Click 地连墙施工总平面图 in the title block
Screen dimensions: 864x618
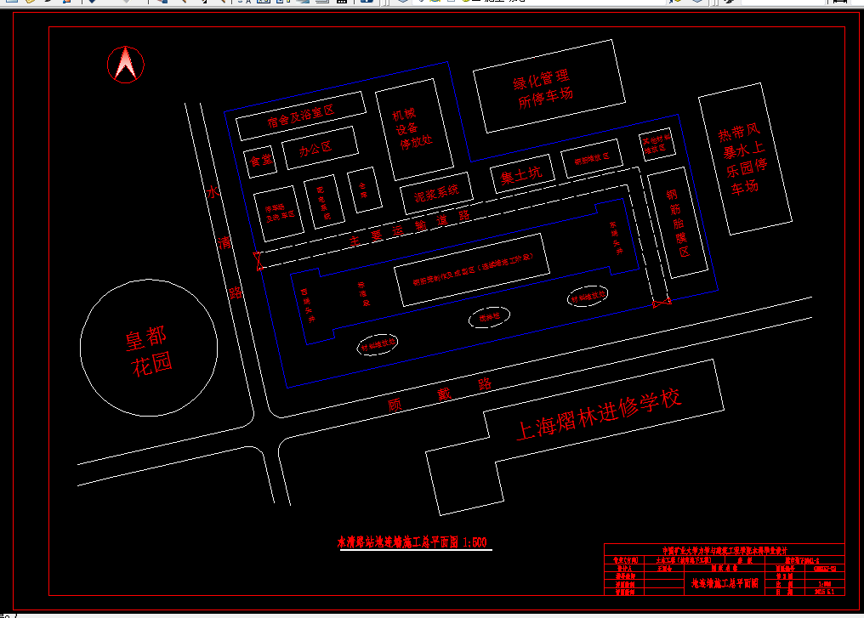(x=725, y=583)
